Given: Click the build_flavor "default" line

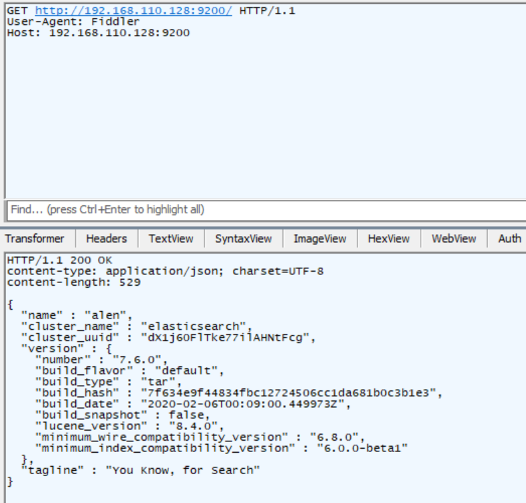Looking at the screenshot, I should pyautogui.click(x=130, y=371).
